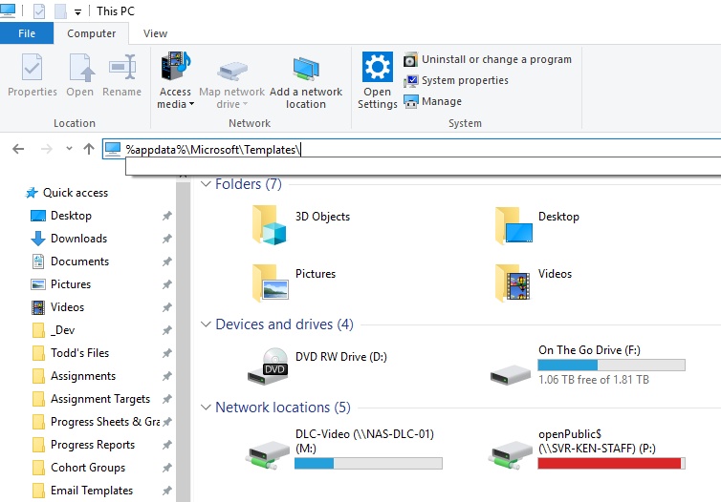
Task: Switch to the View ribbon tab
Action: (155, 33)
